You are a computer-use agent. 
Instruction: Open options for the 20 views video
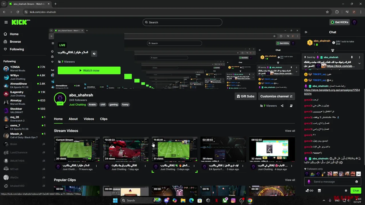click(x=96, y=166)
